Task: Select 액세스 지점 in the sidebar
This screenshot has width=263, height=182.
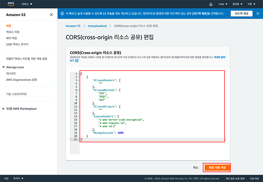Action: tap(13, 32)
